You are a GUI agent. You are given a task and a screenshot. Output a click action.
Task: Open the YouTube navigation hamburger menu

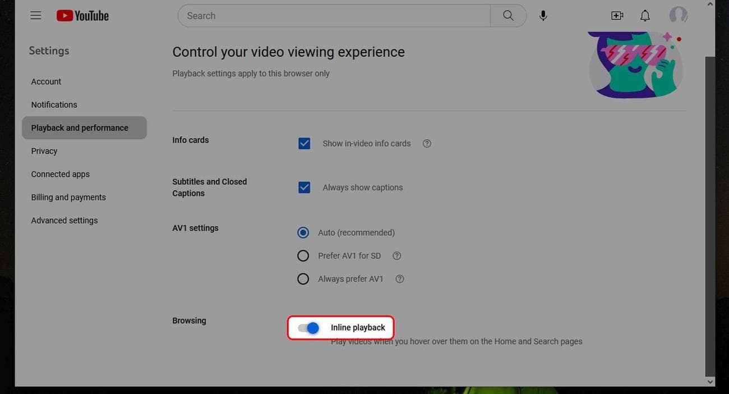pos(35,15)
